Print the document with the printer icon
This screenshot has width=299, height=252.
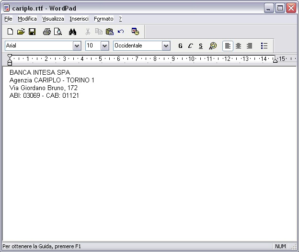tap(47, 32)
